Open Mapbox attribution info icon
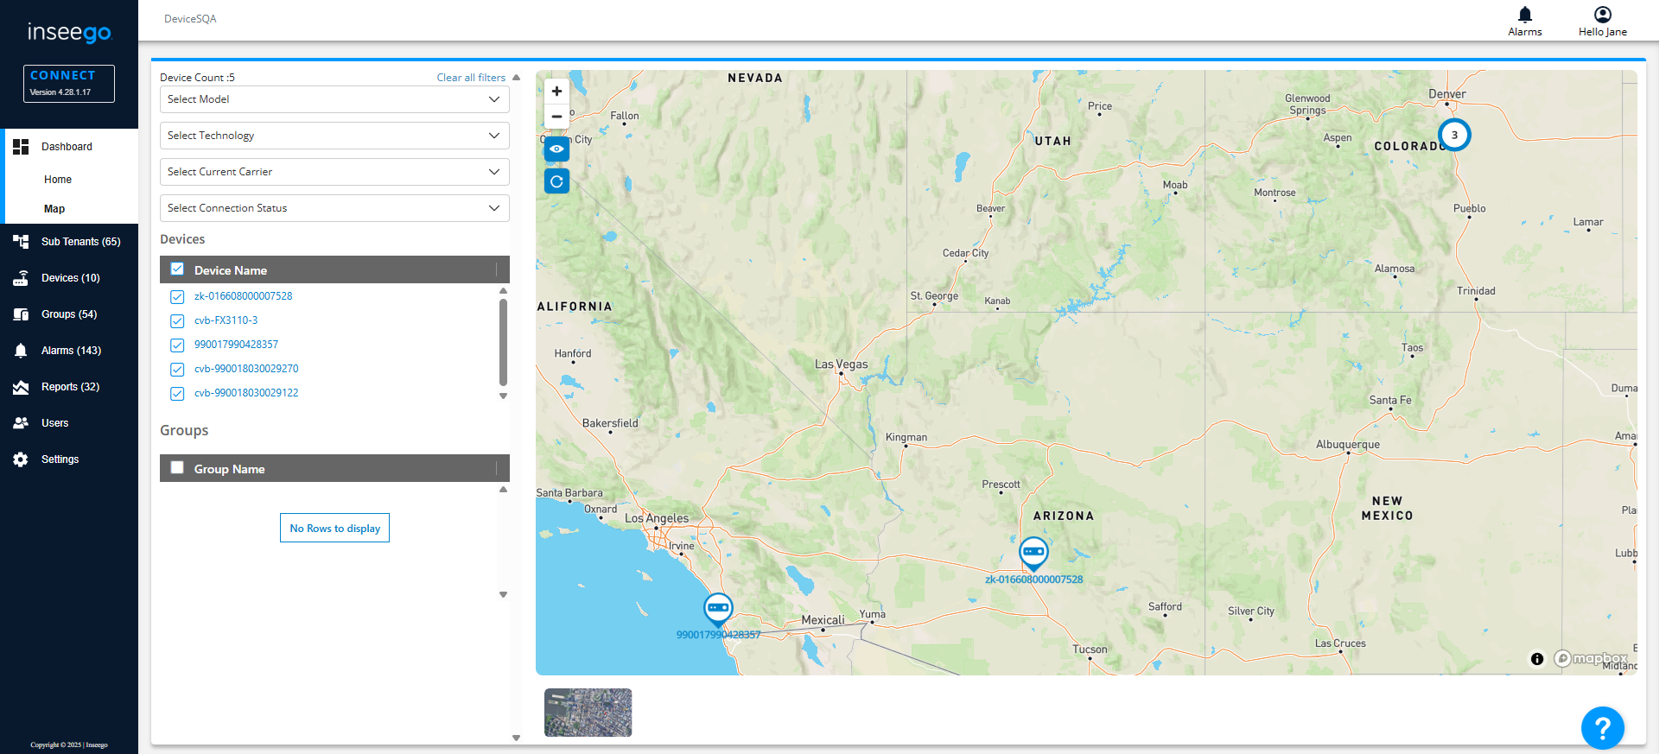1659x754 pixels. [1537, 659]
